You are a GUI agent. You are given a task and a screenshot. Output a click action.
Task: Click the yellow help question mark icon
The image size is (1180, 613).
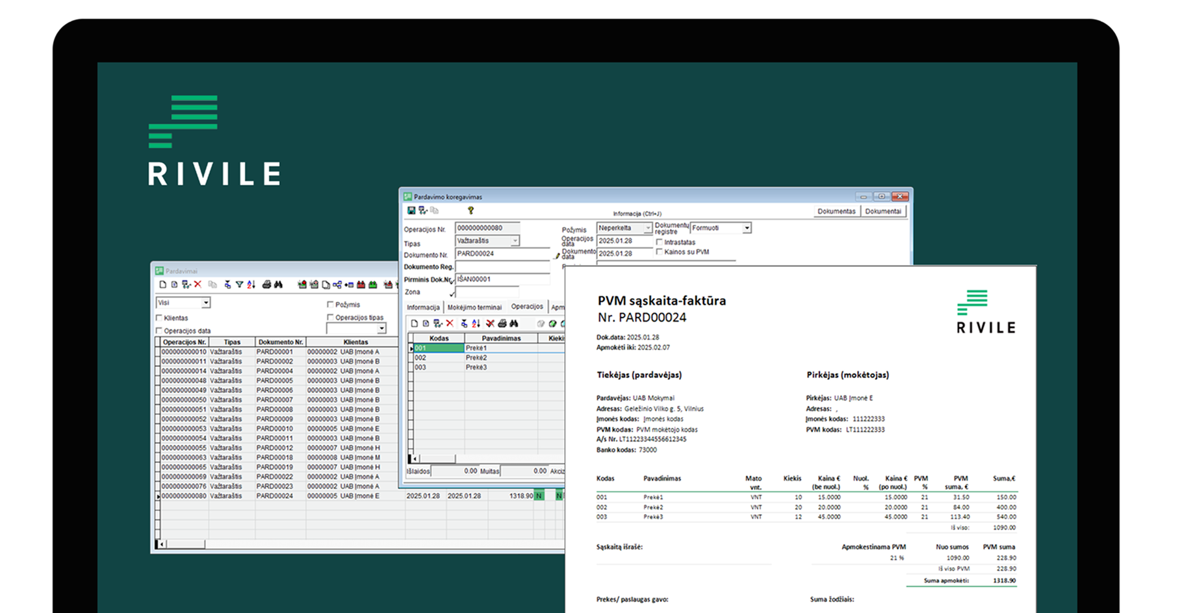470,210
